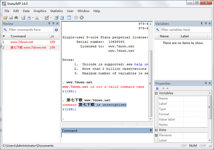
Task: Click the Documents path in status bar
Action: pos(28,146)
